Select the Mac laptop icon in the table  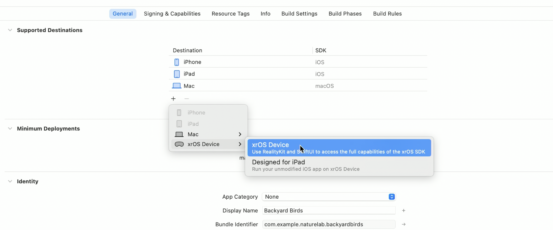(177, 86)
